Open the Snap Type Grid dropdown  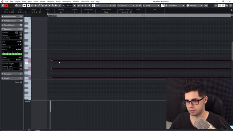point(103,5)
